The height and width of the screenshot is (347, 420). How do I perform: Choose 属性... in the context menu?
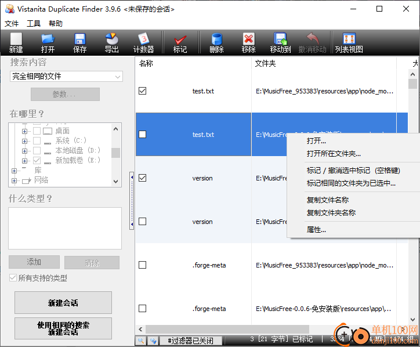coord(353,230)
